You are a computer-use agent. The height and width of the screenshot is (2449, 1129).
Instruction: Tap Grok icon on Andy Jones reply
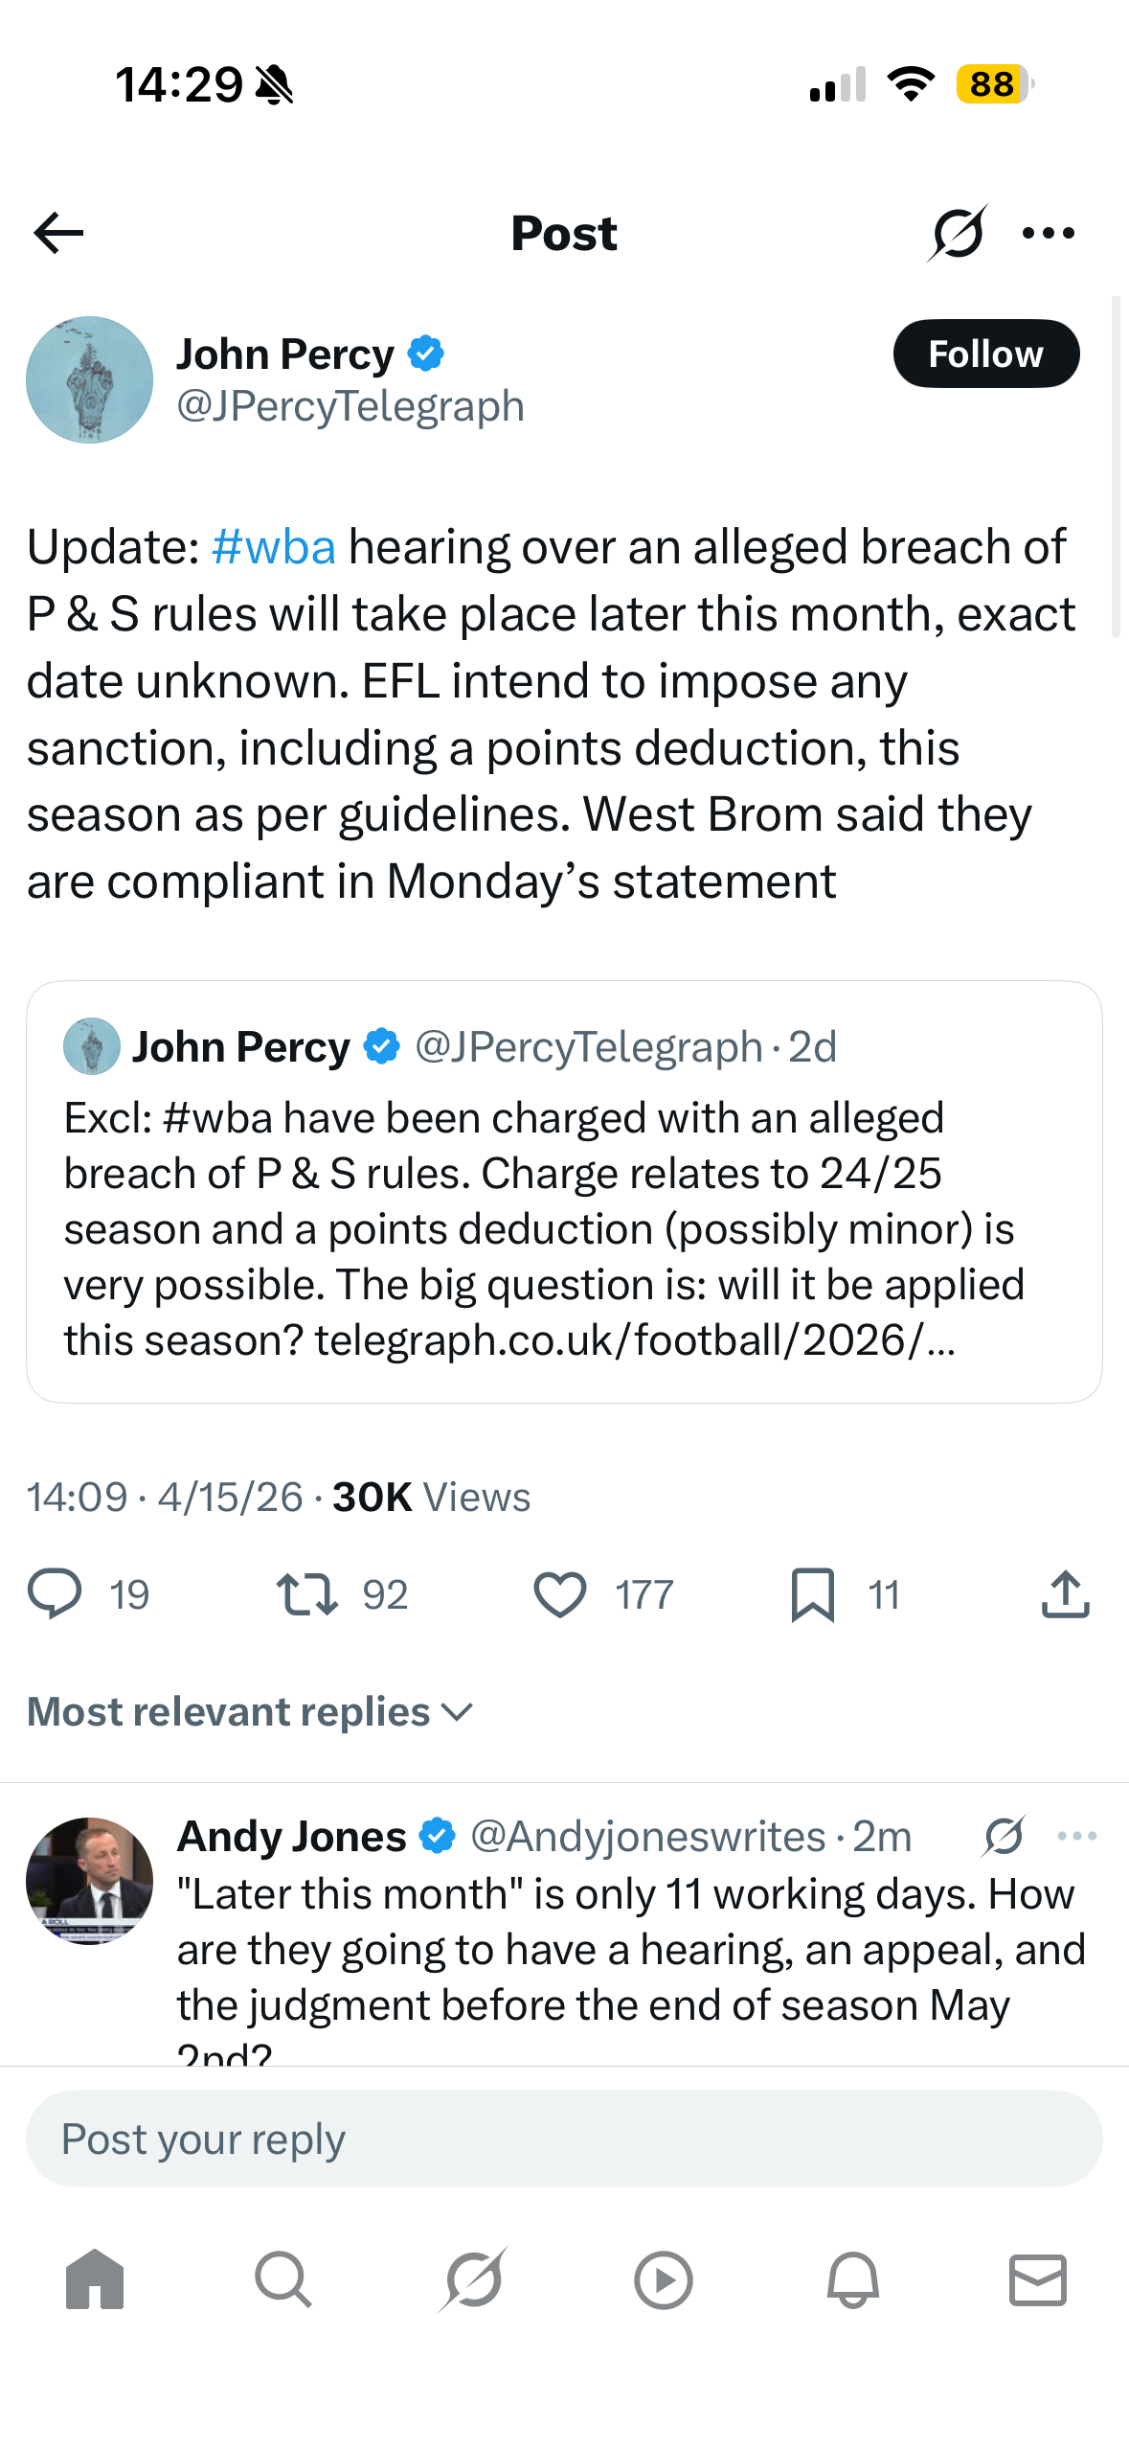pyautogui.click(x=1004, y=1836)
